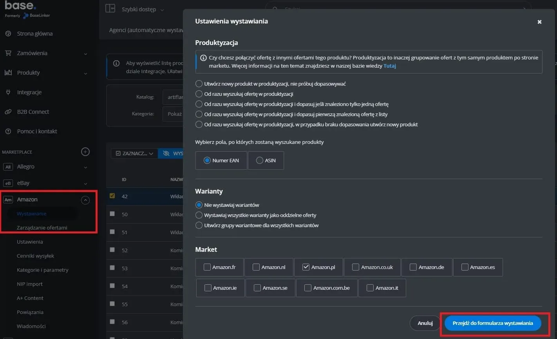
Task: Click the Zamówienia cart icon
Action: coord(8,53)
